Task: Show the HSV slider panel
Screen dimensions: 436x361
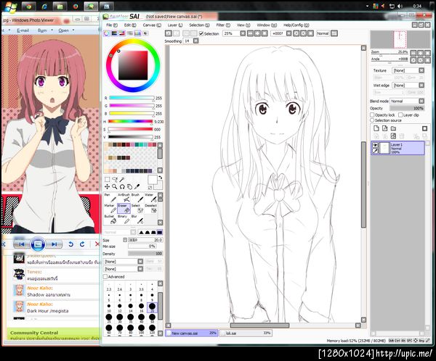Action: 122,33
